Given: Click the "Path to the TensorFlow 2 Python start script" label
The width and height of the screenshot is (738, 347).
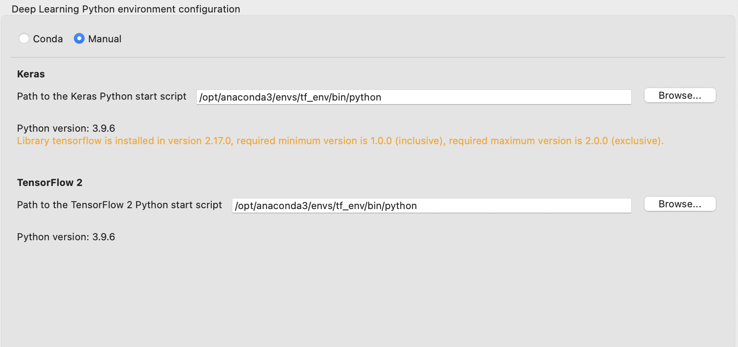Looking at the screenshot, I should (119, 205).
